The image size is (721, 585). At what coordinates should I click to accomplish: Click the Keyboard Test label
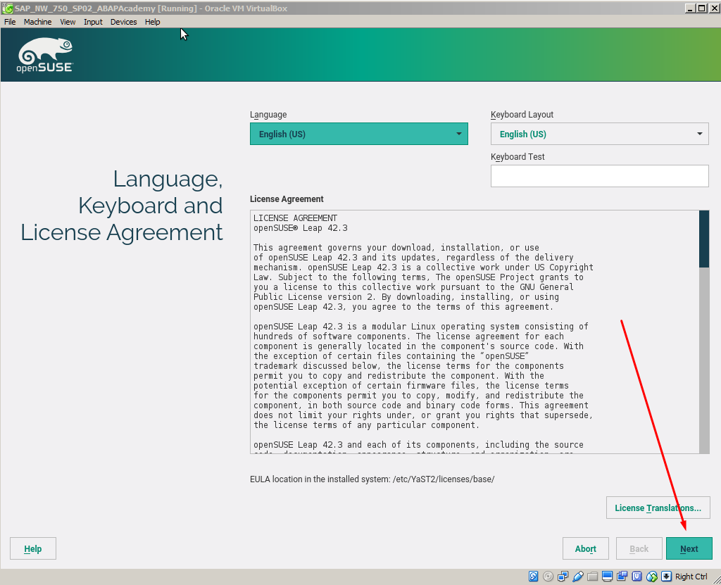(x=518, y=157)
